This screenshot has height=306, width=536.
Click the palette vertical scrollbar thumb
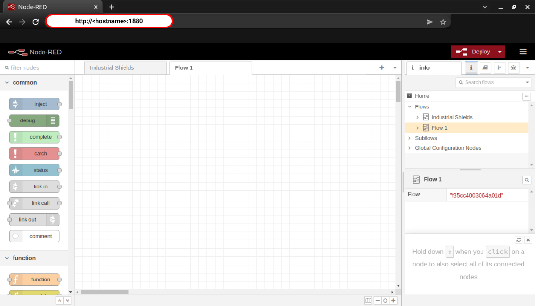(x=71, y=95)
